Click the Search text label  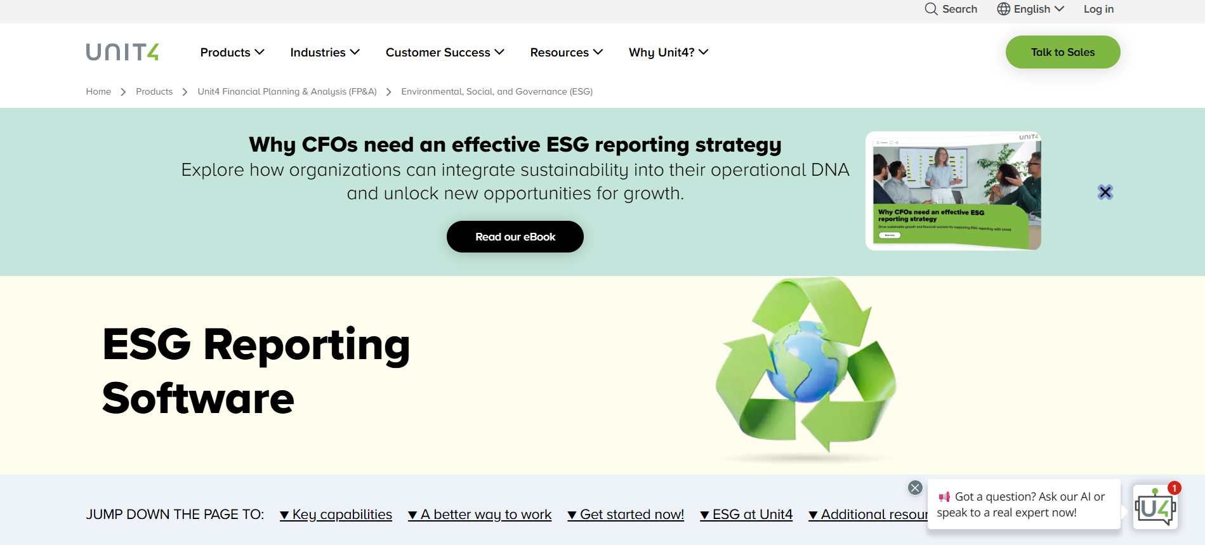click(x=959, y=9)
